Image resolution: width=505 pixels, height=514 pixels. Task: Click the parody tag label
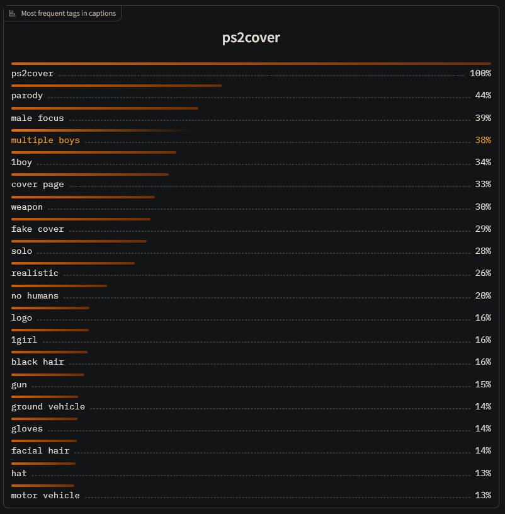pyautogui.click(x=27, y=96)
